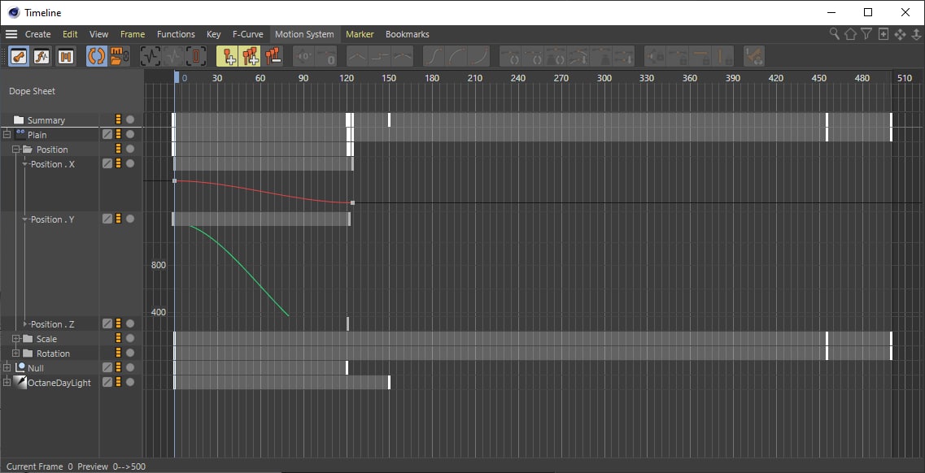Screen dimensions: 925x473
Task: Open the Motion System menu
Action: coord(304,34)
